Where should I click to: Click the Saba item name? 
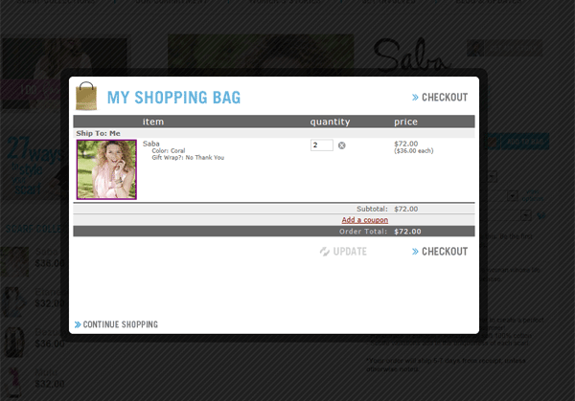(151, 144)
